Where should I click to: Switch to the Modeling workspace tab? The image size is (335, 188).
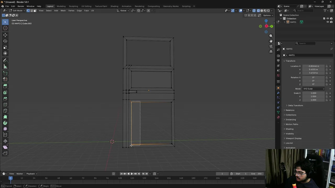pyautogui.click(x=61, y=6)
